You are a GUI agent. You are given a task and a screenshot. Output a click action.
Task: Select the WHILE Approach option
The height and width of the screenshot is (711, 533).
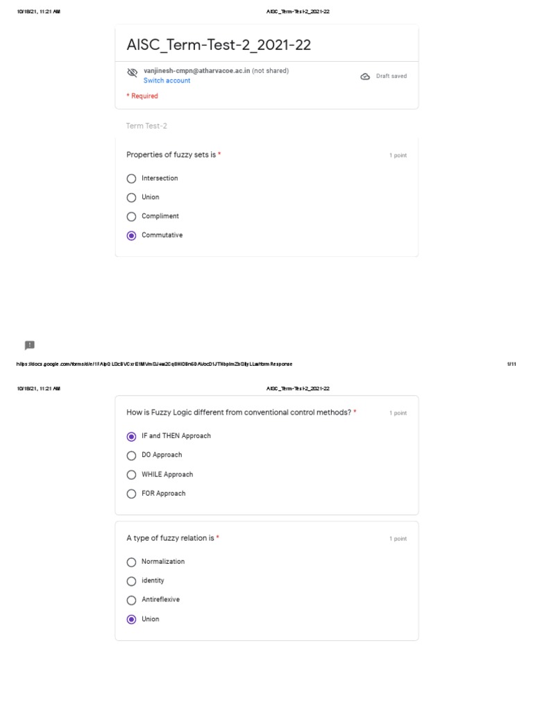click(x=131, y=475)
